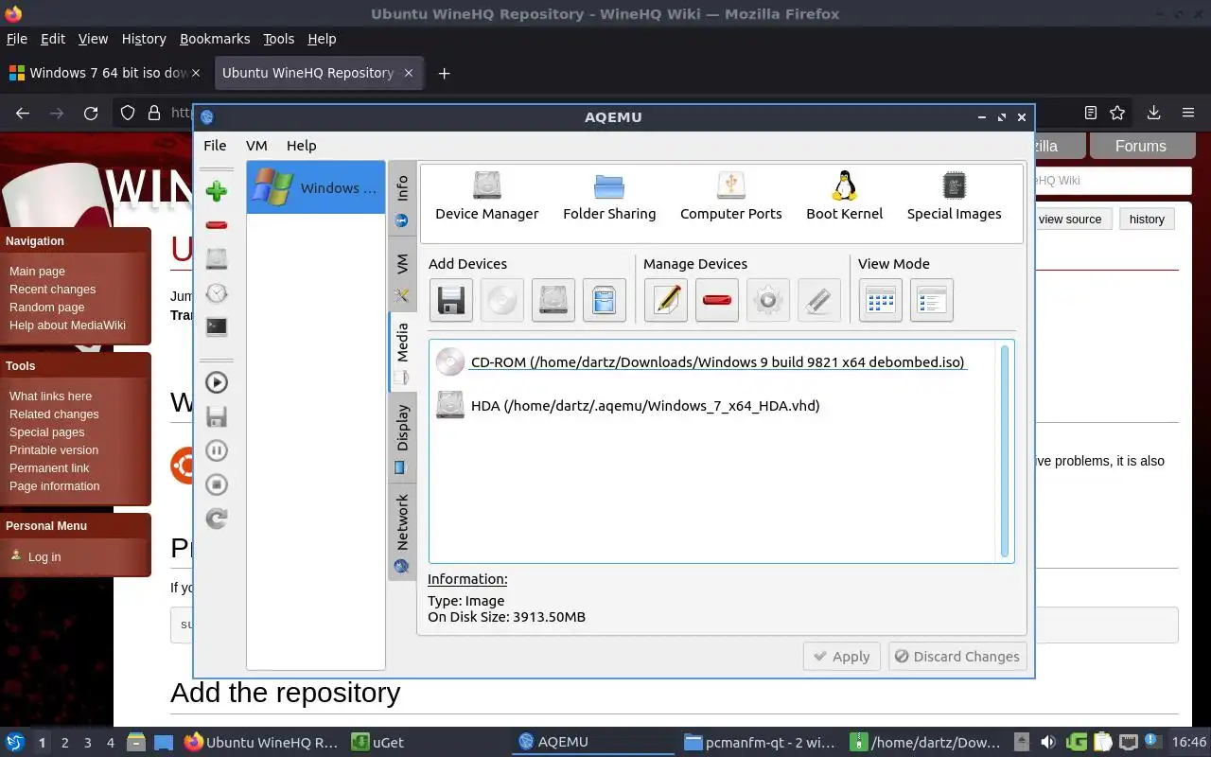The height and width of the screenshot is (757, 1211).
Task: Open Firefox Tools menu
Action: click(x=278, y=39)
